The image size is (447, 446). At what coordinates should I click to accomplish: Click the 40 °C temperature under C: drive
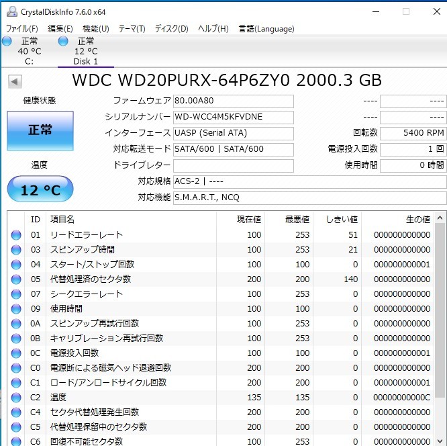pos(30,51)
